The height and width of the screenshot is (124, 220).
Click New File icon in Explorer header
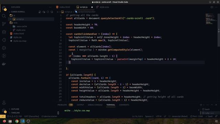click(40, 12)
